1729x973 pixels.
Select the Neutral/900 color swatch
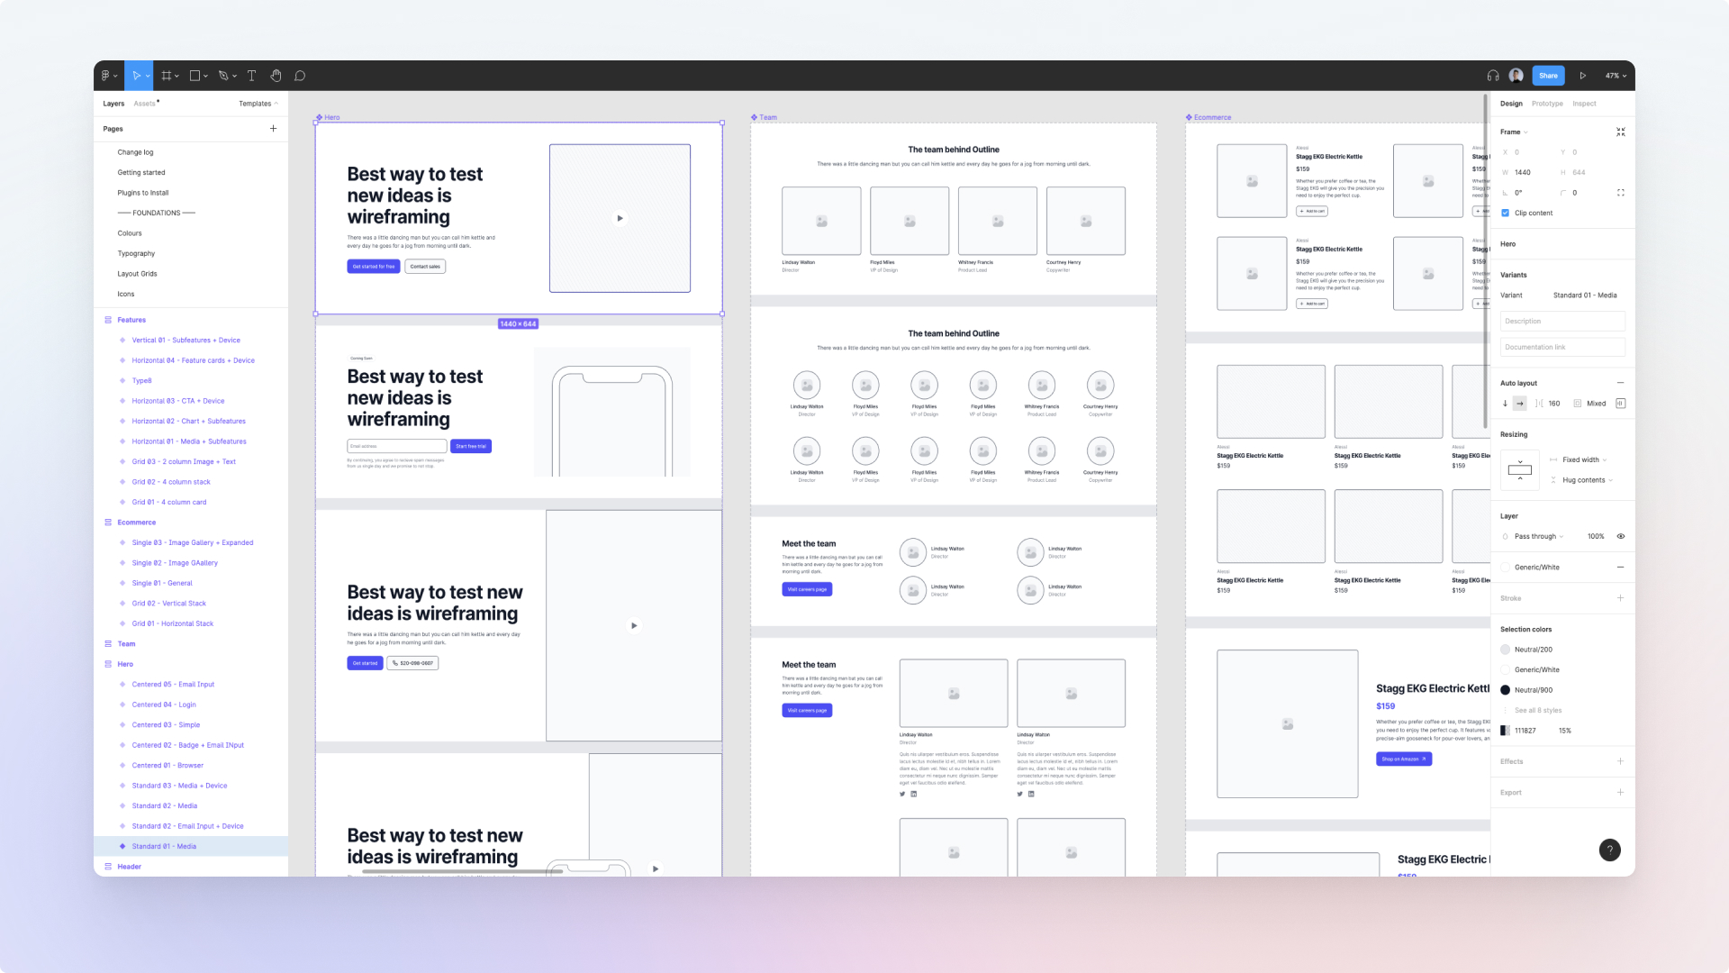1505,689
